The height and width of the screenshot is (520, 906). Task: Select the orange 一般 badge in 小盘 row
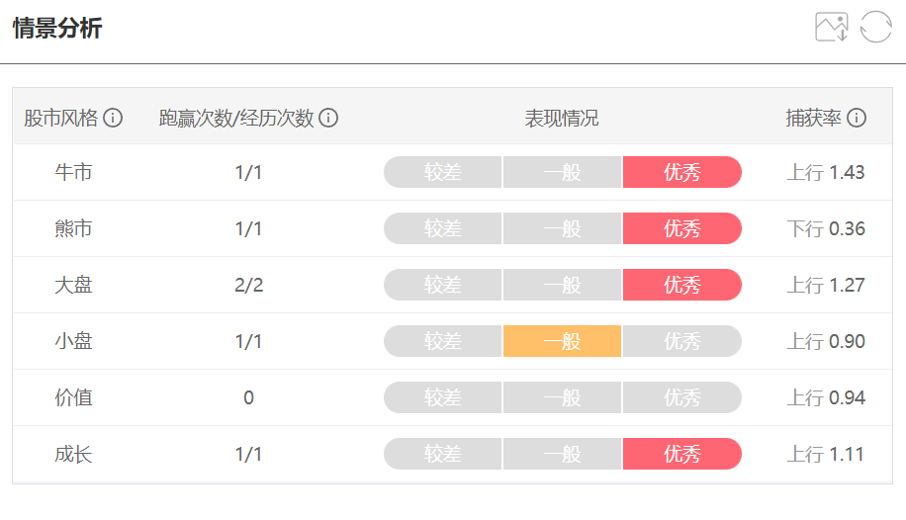(x=562, y=341)
